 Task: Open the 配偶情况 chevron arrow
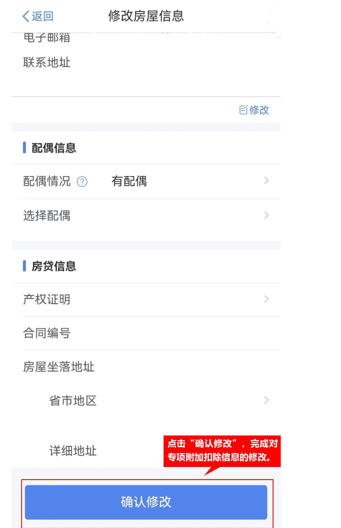pyautogui.click(x=266, y=181)
